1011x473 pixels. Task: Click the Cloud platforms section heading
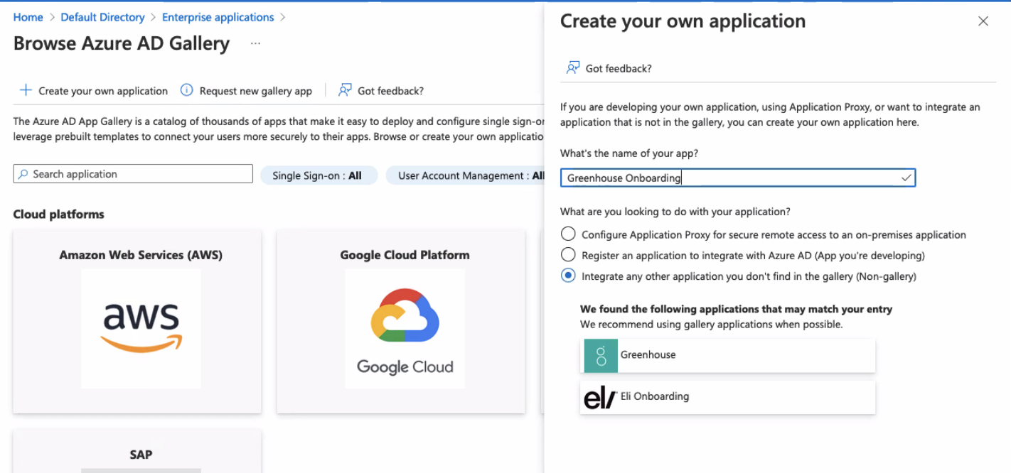tap(59, 214)
